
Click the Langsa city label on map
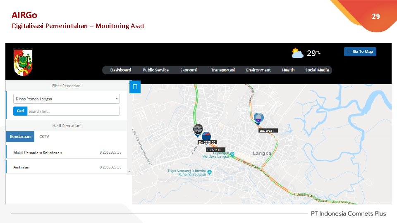point(262,153)
